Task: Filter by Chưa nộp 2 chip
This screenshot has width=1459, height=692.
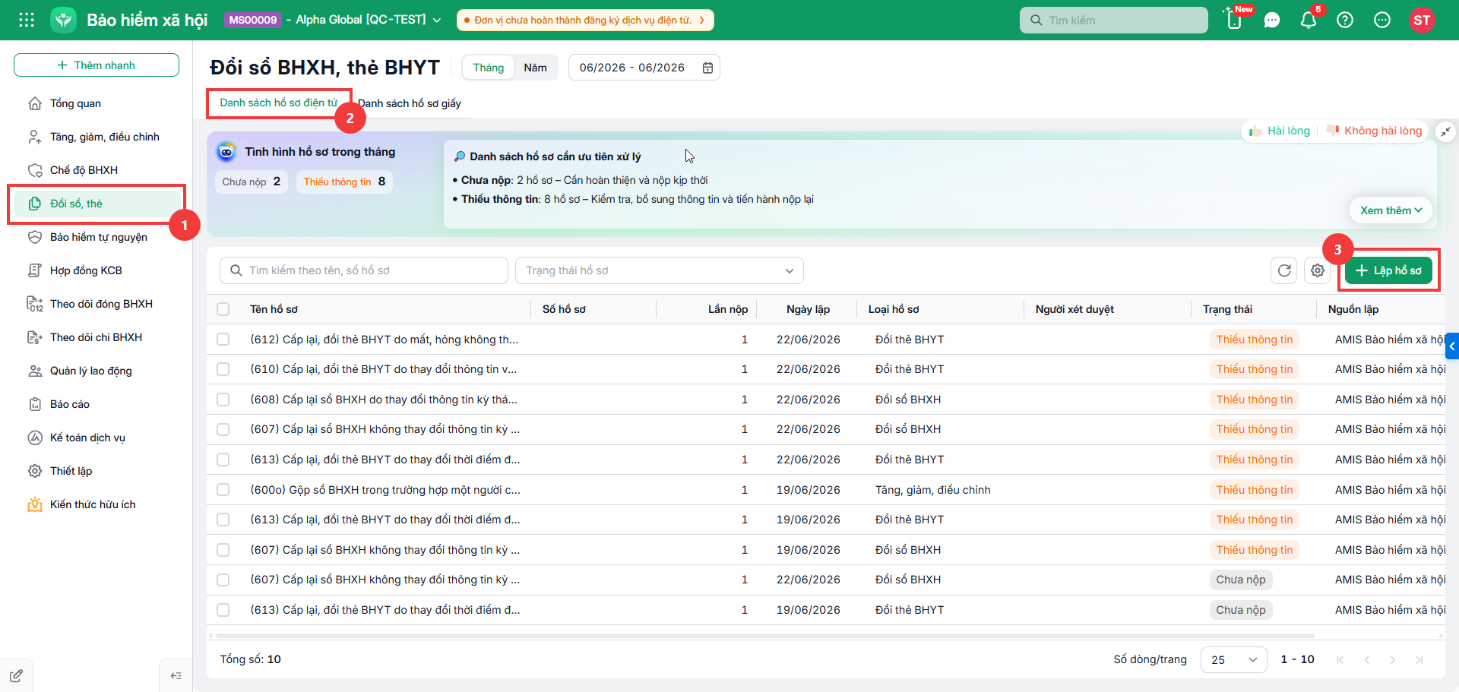Action: (x=252, y=182)
